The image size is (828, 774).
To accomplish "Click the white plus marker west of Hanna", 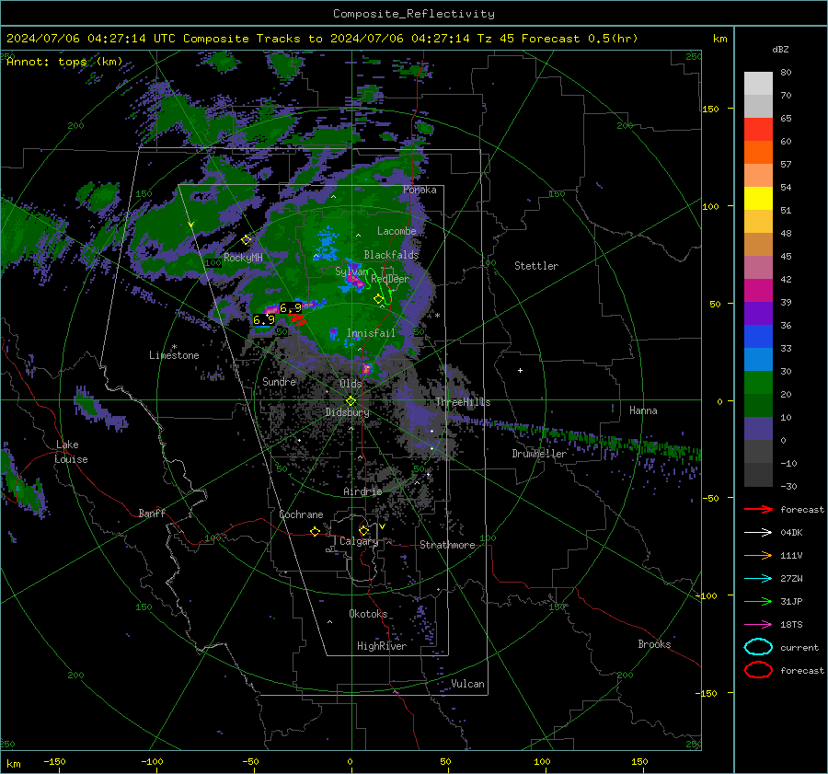I will click(520, 370).
